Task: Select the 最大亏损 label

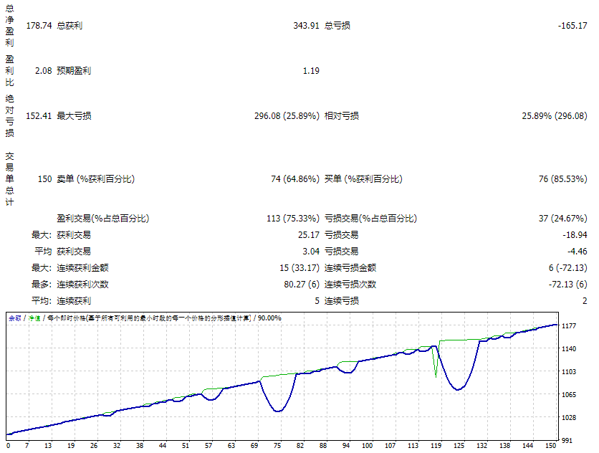Action: [74, 116]
